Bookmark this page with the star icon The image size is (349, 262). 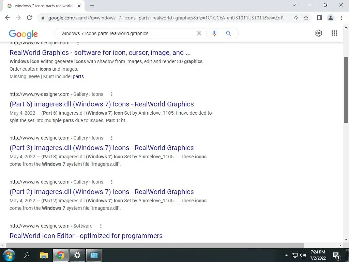click(x=306, y=18)
